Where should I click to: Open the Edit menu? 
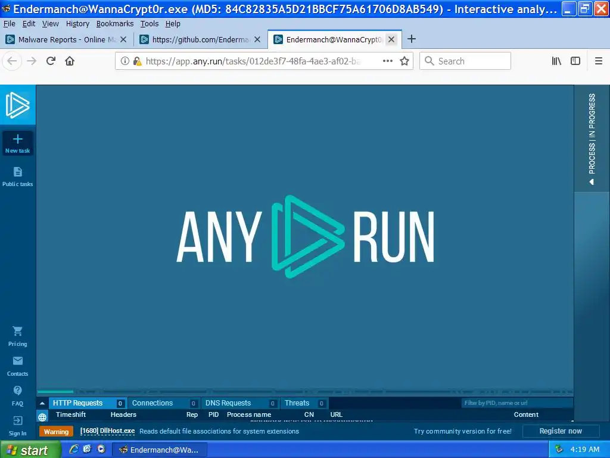click(x=29, y=24)
